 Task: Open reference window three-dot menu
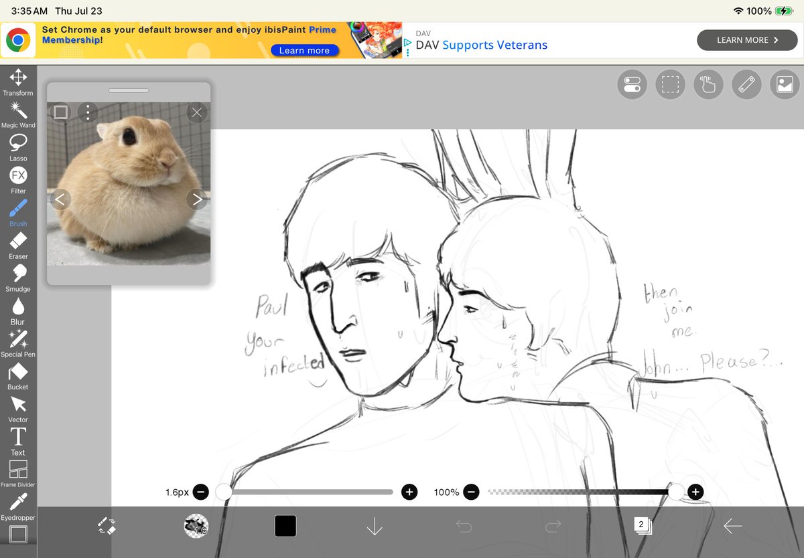click(88, 112)
